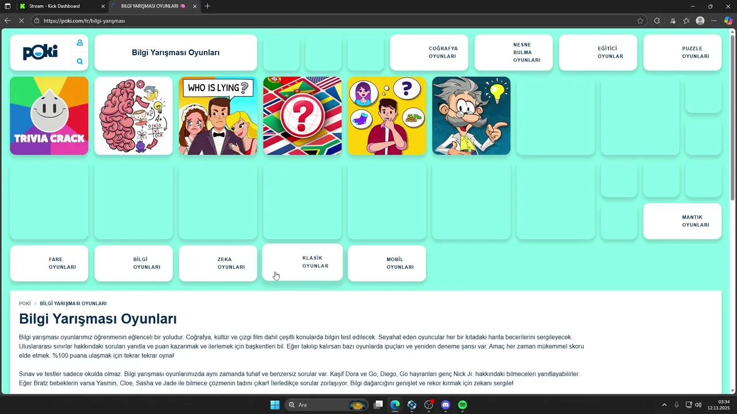Open Zeka Oyunları category

(218, 263)
